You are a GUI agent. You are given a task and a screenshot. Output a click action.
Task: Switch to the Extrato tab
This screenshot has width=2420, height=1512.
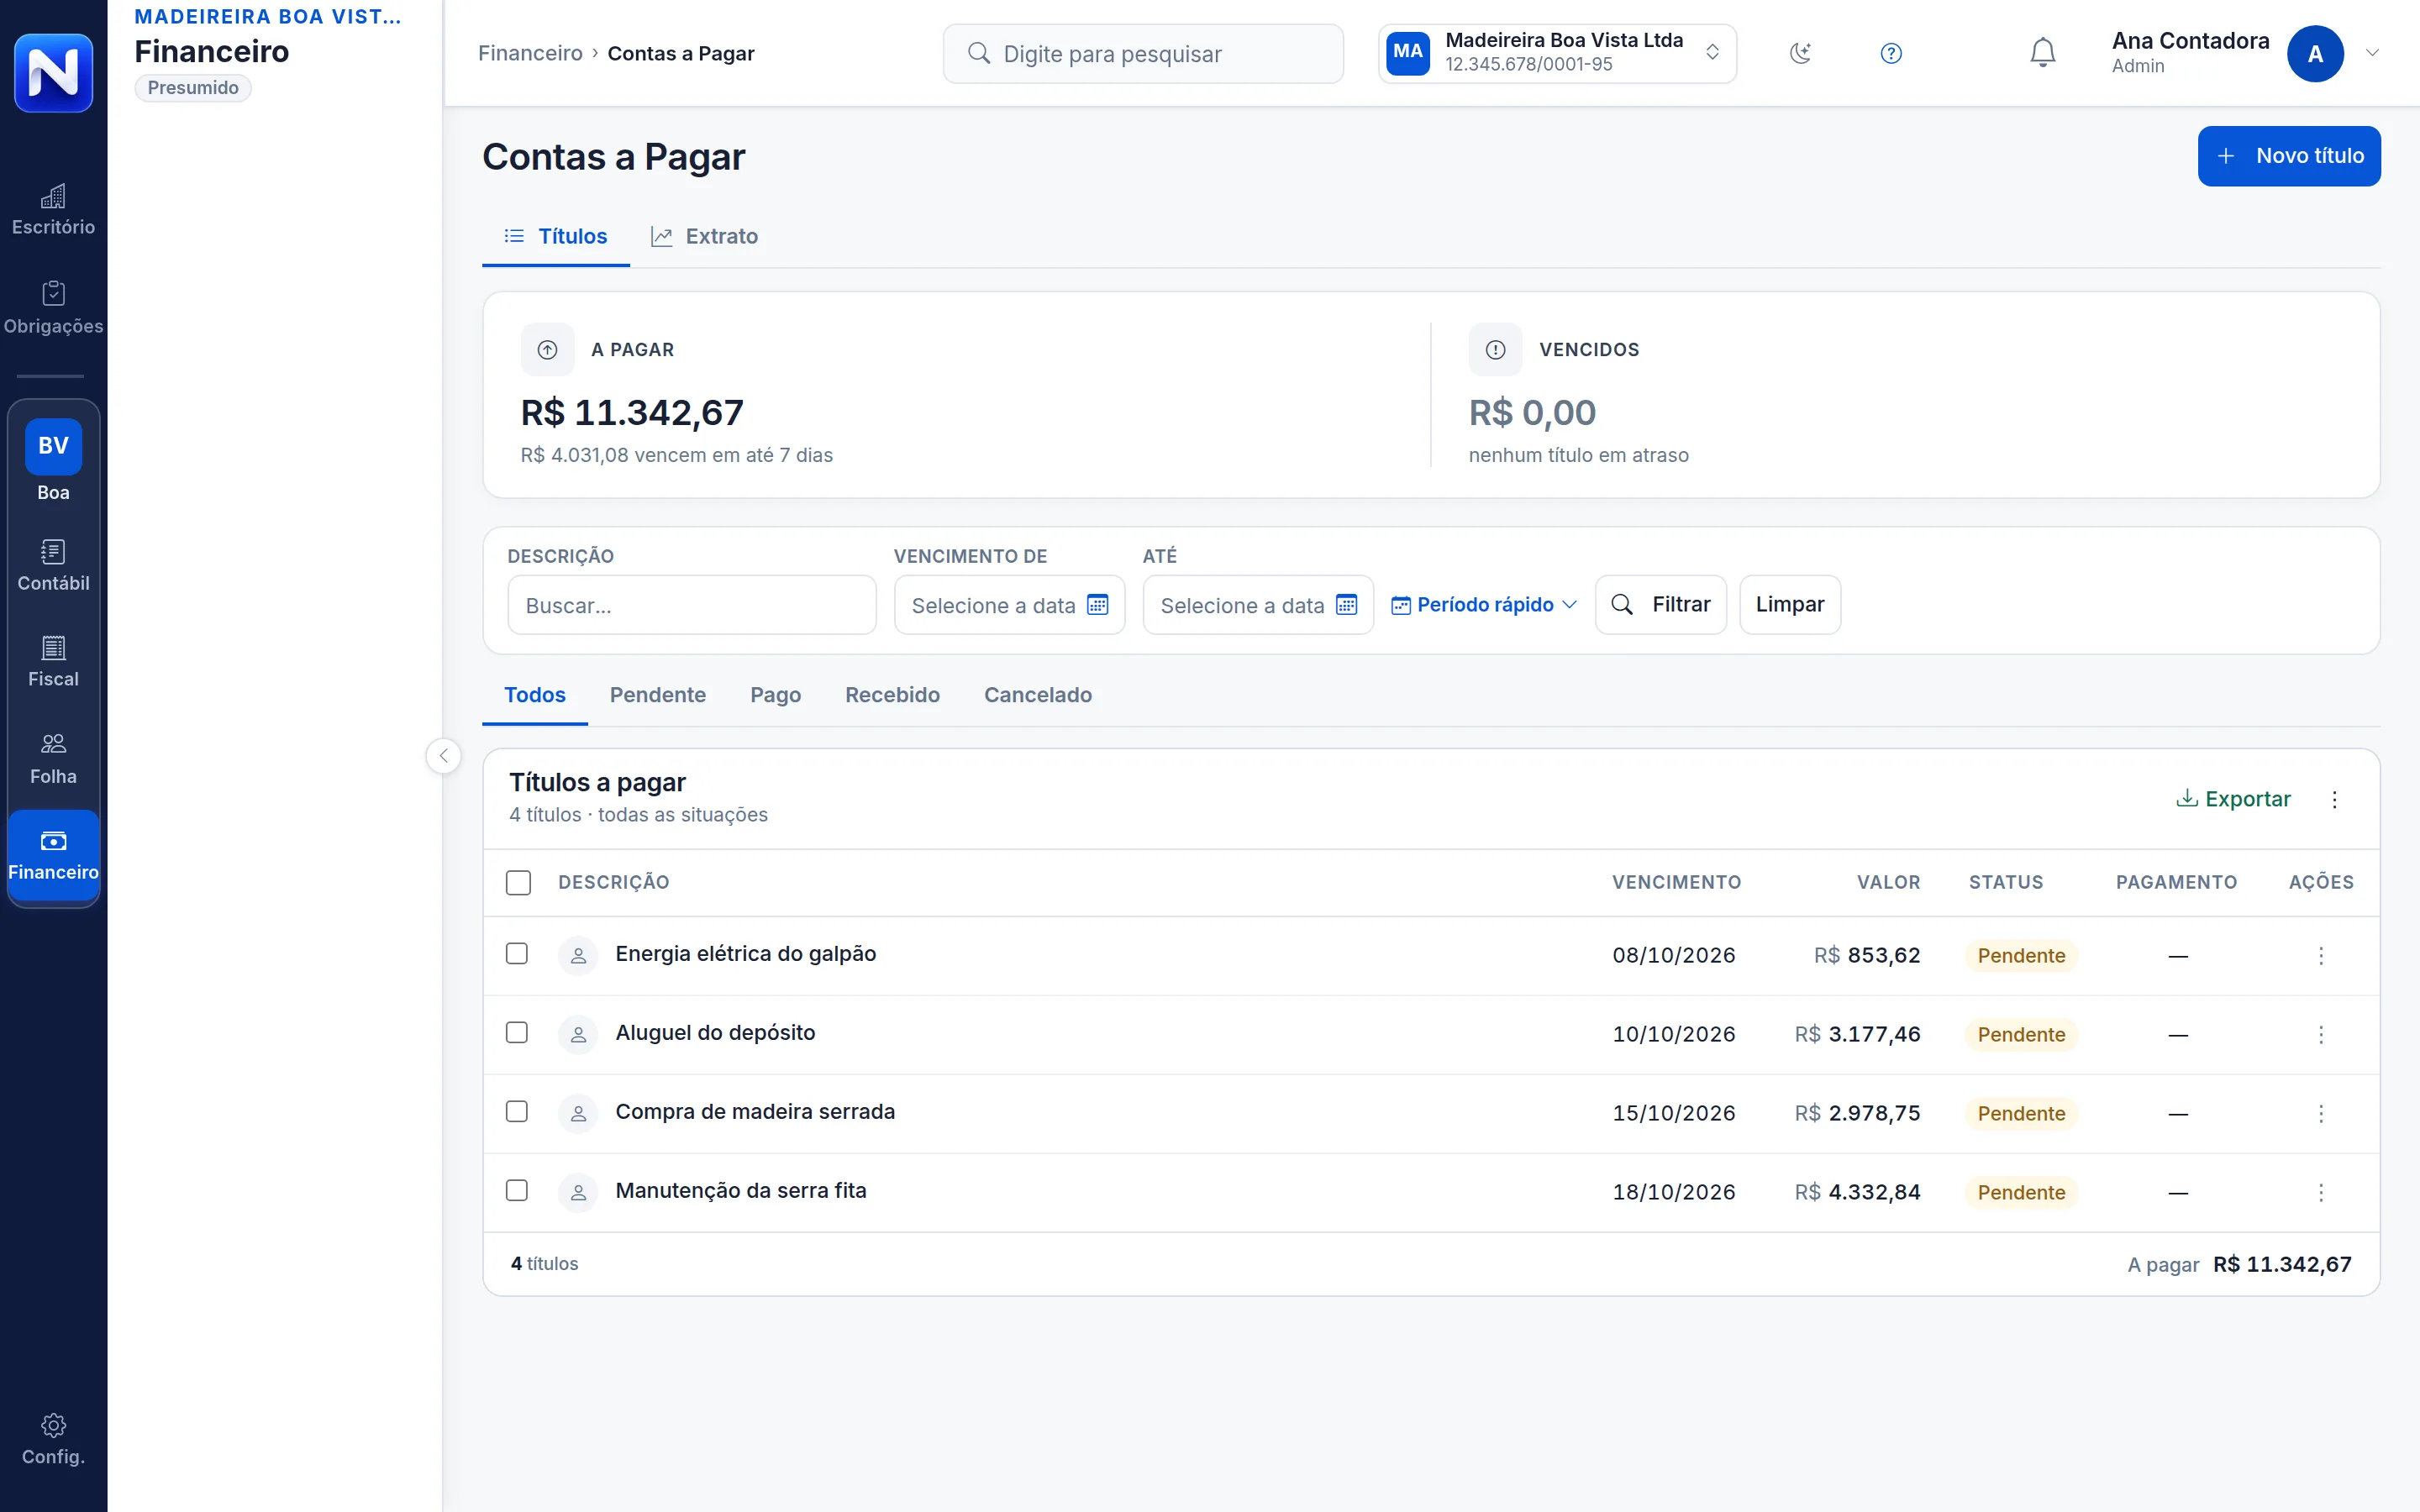tap(704, 236)
